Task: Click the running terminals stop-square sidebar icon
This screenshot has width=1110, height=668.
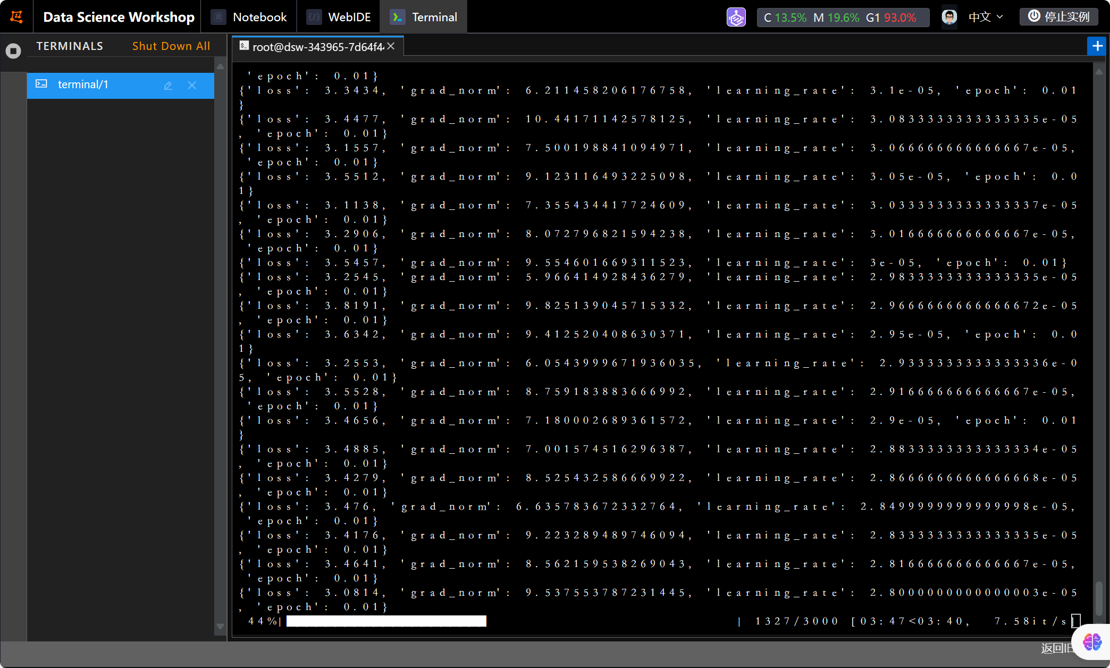Action: 13,51
